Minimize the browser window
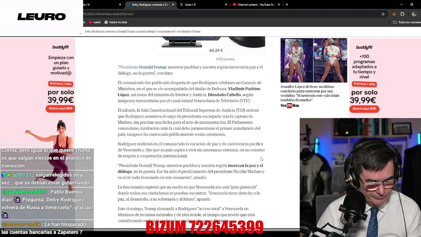Screen dimensions: 421x237 tap(401, 5)
